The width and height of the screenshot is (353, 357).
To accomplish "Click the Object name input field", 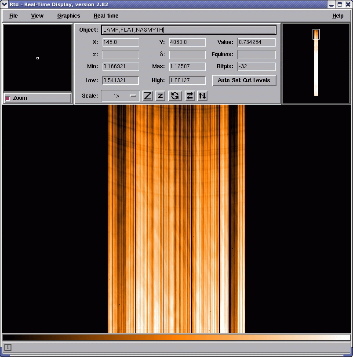I will pyautogui.click(x=189, y=30).
